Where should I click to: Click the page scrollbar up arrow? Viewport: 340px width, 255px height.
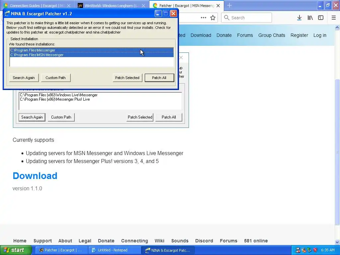point(337,27)
